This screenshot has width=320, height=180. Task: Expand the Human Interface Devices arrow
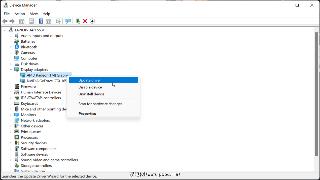(11, 92)
